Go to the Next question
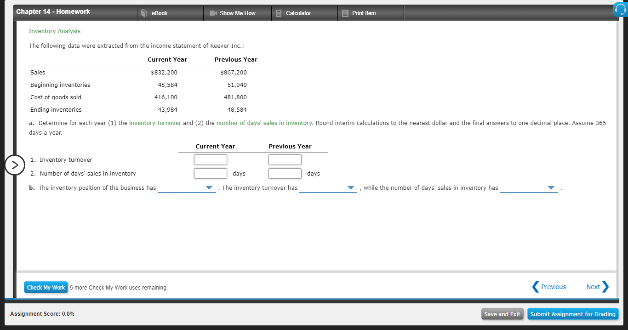 point(597,287)
